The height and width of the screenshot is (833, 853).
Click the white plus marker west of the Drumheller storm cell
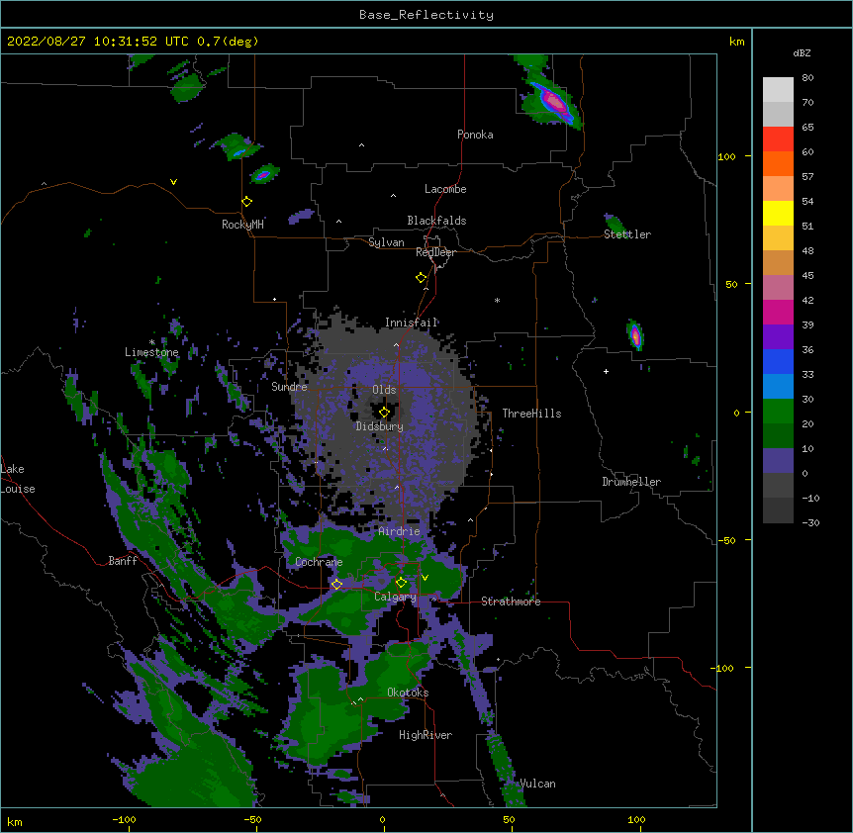[x=606, y=371]
